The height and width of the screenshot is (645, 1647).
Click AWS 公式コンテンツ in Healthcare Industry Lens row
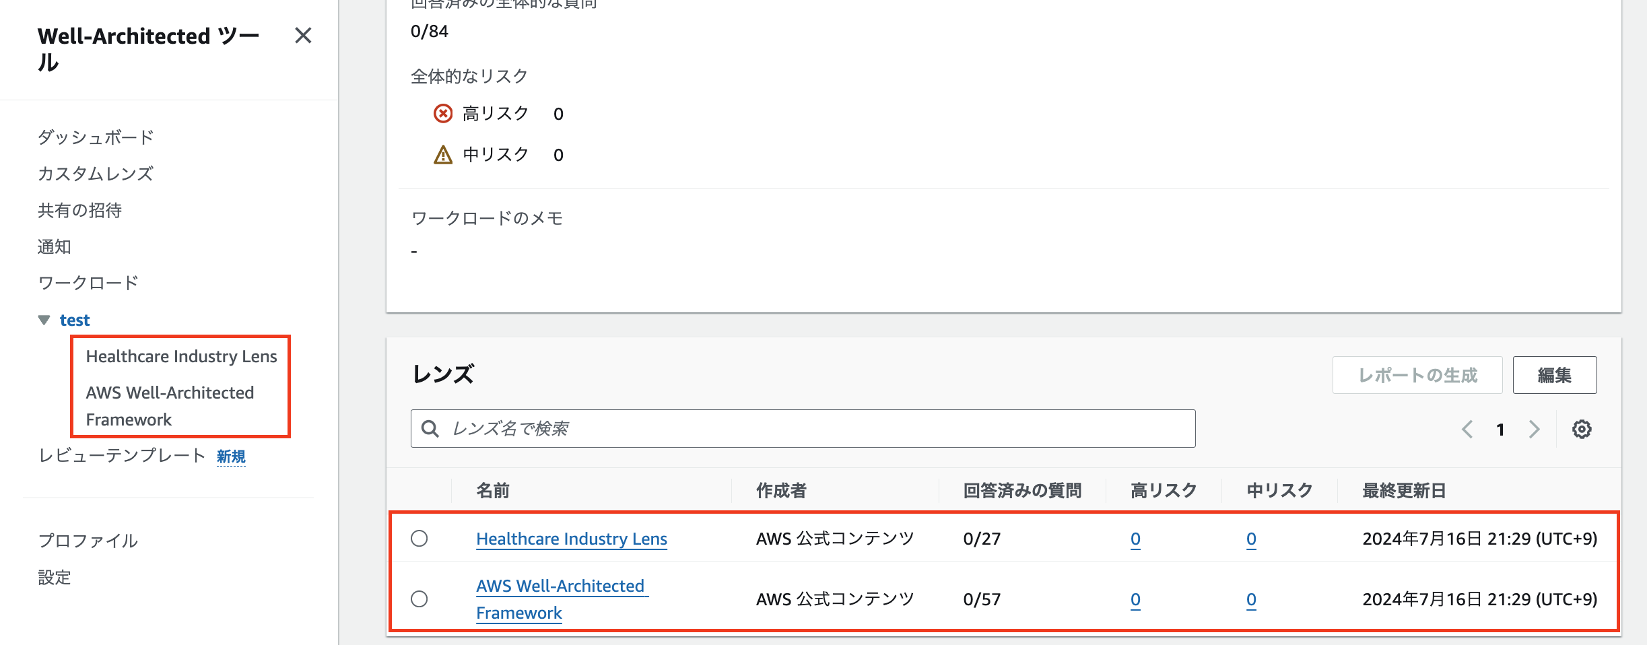835,539
